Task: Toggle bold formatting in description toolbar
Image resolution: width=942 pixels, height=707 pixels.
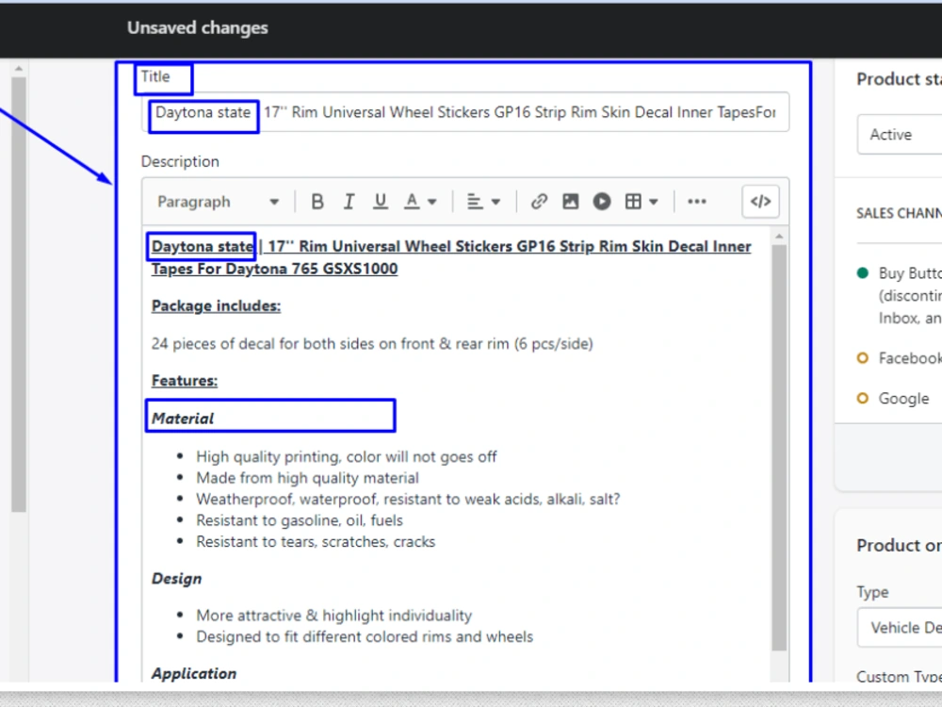Action: click(x=317, y=202)
